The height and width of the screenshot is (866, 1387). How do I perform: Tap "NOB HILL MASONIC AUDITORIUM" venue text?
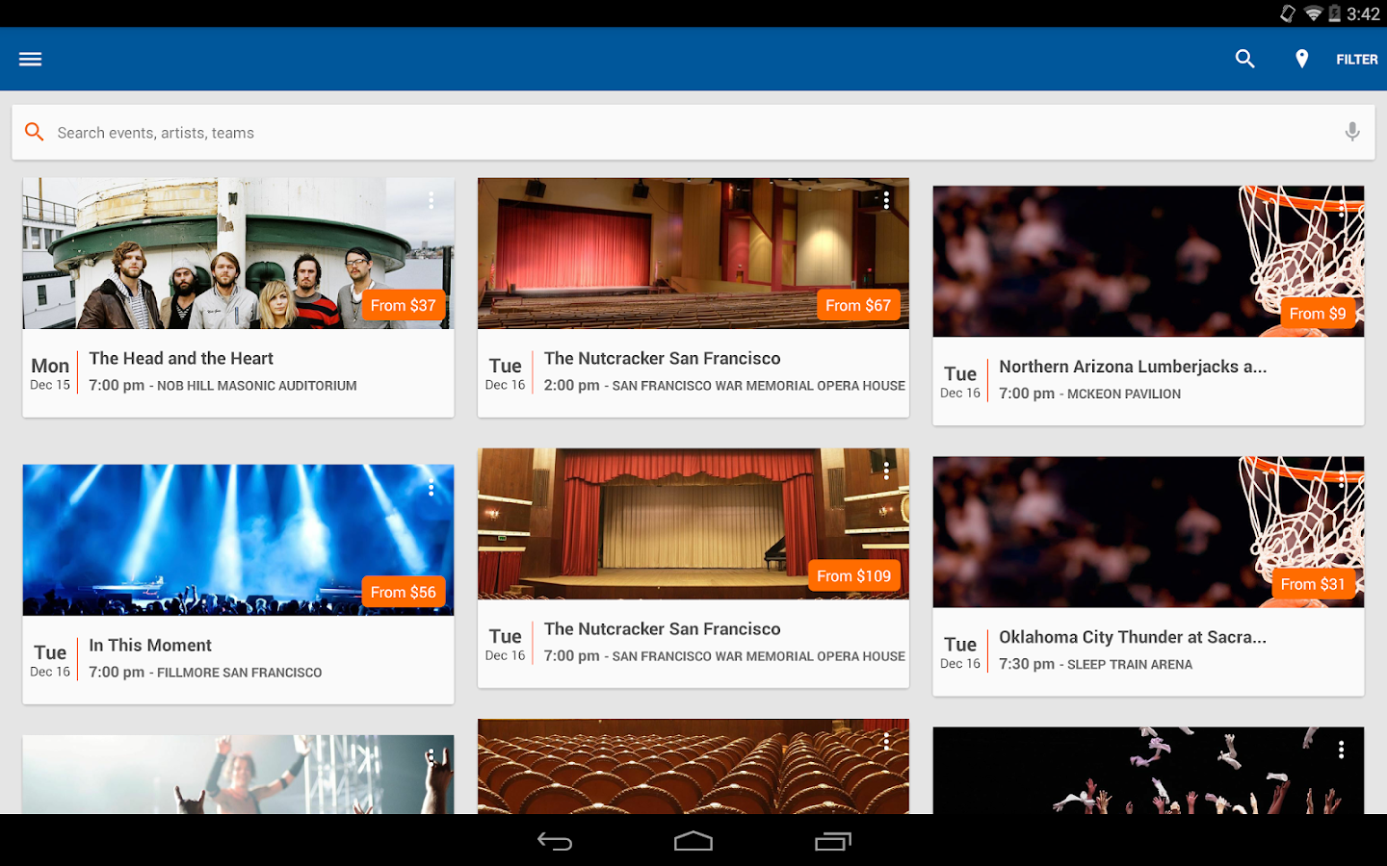coord(256,386)
